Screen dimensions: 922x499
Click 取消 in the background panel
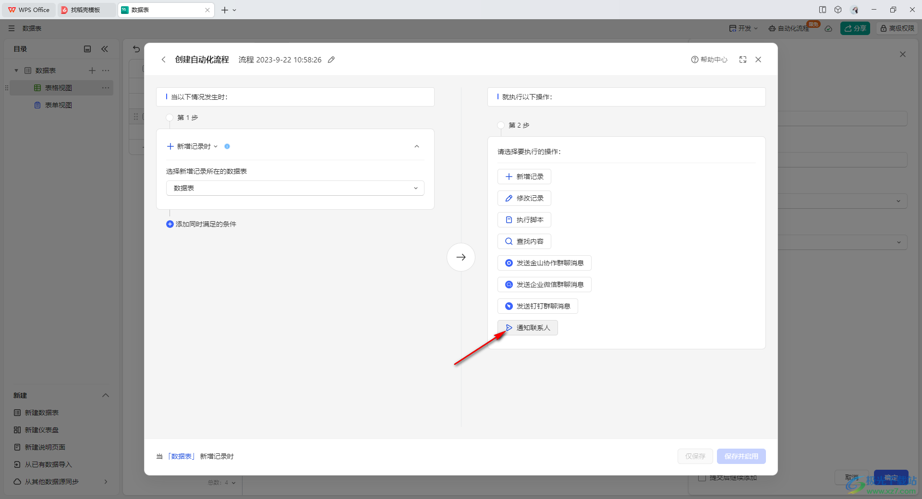851,477
